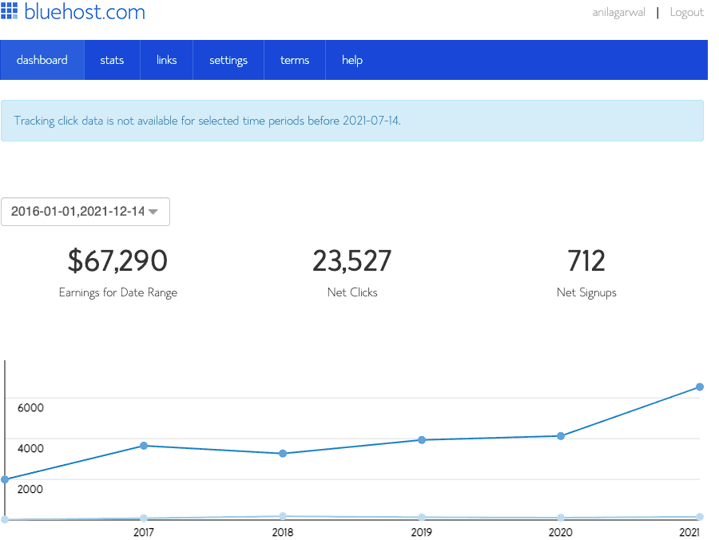Switch to the dashboard tab
Screen dimensions: 719x540
(42, 60)
